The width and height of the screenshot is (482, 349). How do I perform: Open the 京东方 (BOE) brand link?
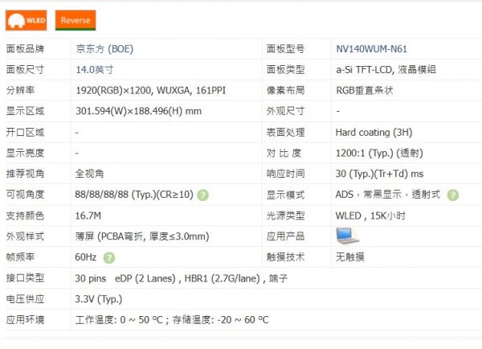click(104, 48)
